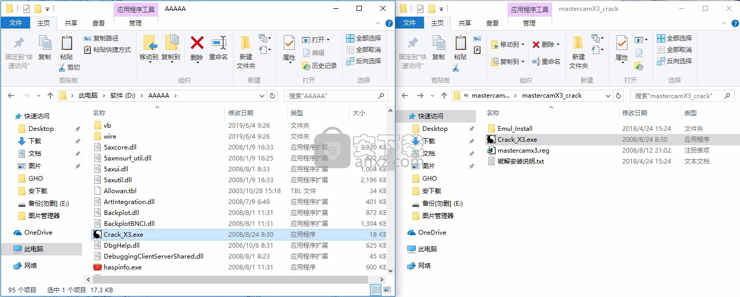Click Select all (全部选择) in AAAAA window
This screenshot has height=297, width=740.
tap(363, 38)
